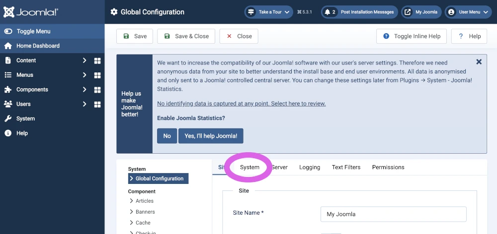The width and height of the screenshot is (497, 234).
Task: Open the Banners component configuration
Action: click(x=145, y=212)
